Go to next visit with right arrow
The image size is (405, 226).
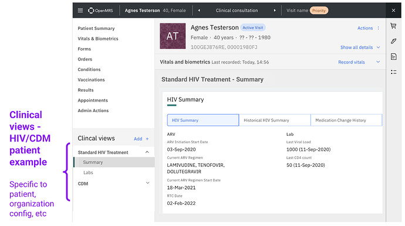coord(275,11)
